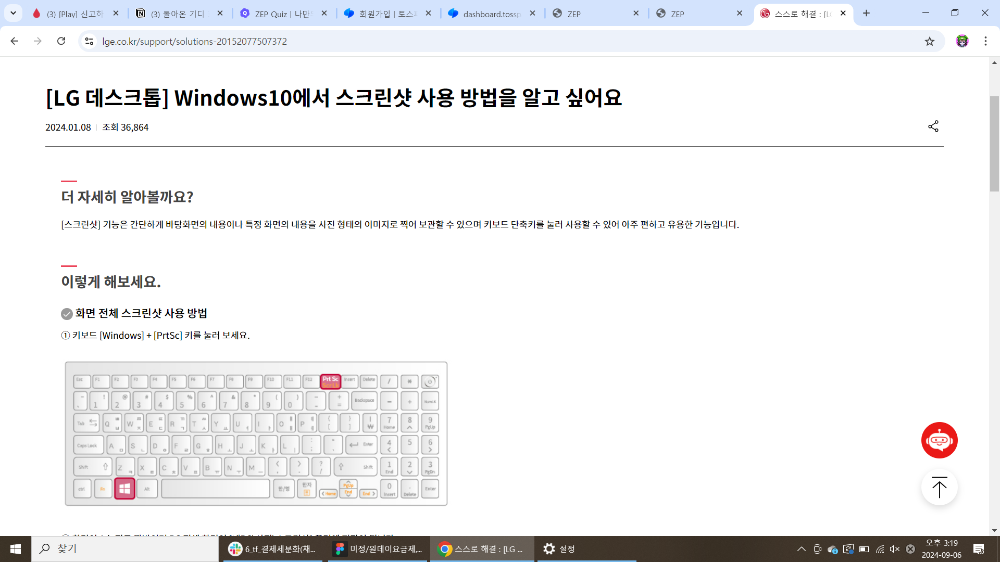Switch to the ZEP Quiz tab
This screenshot has height=562, width=1000.
pyautogui.click(x=284, y=14)
